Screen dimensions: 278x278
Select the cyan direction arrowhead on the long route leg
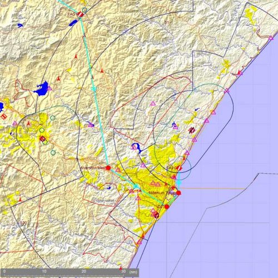point(94,89)
